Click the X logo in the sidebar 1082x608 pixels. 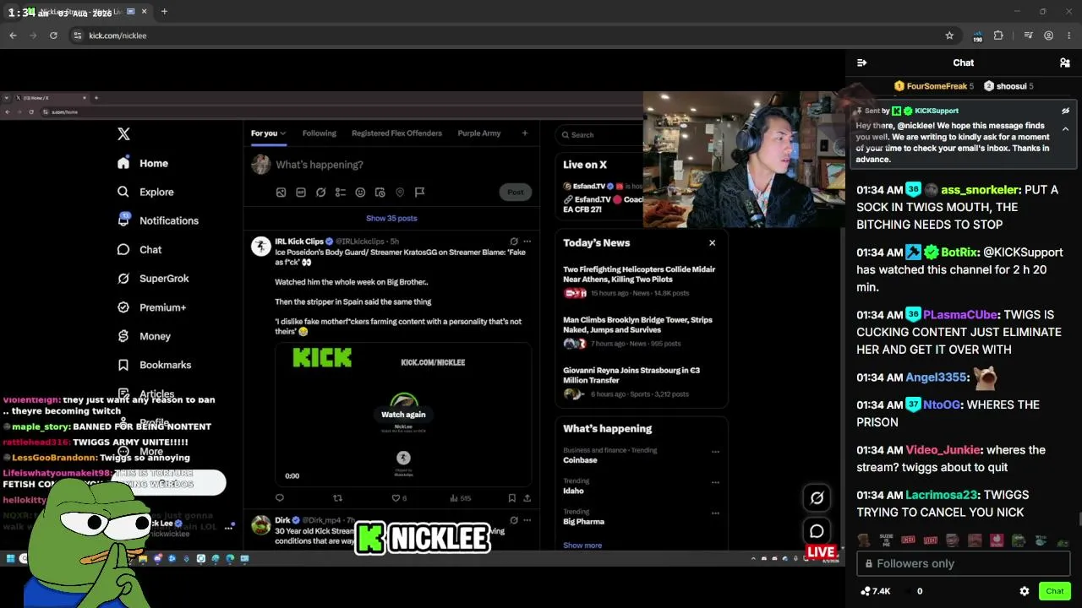[x=123, y=134]
